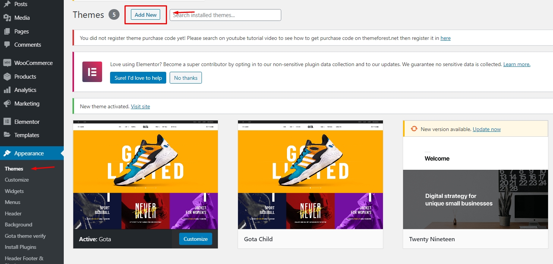The height and width of the screenshot is (264, 553).
Task: Open Gota theme verify submenu
Action: 25,236
